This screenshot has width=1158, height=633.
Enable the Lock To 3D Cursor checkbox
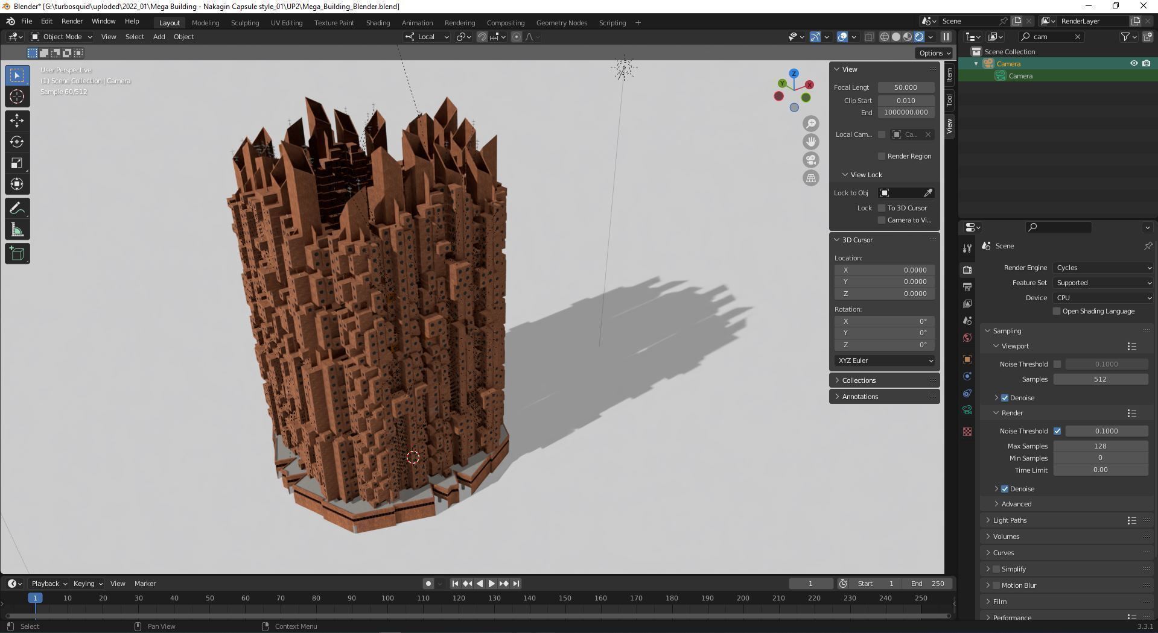[x=882, y=207]
